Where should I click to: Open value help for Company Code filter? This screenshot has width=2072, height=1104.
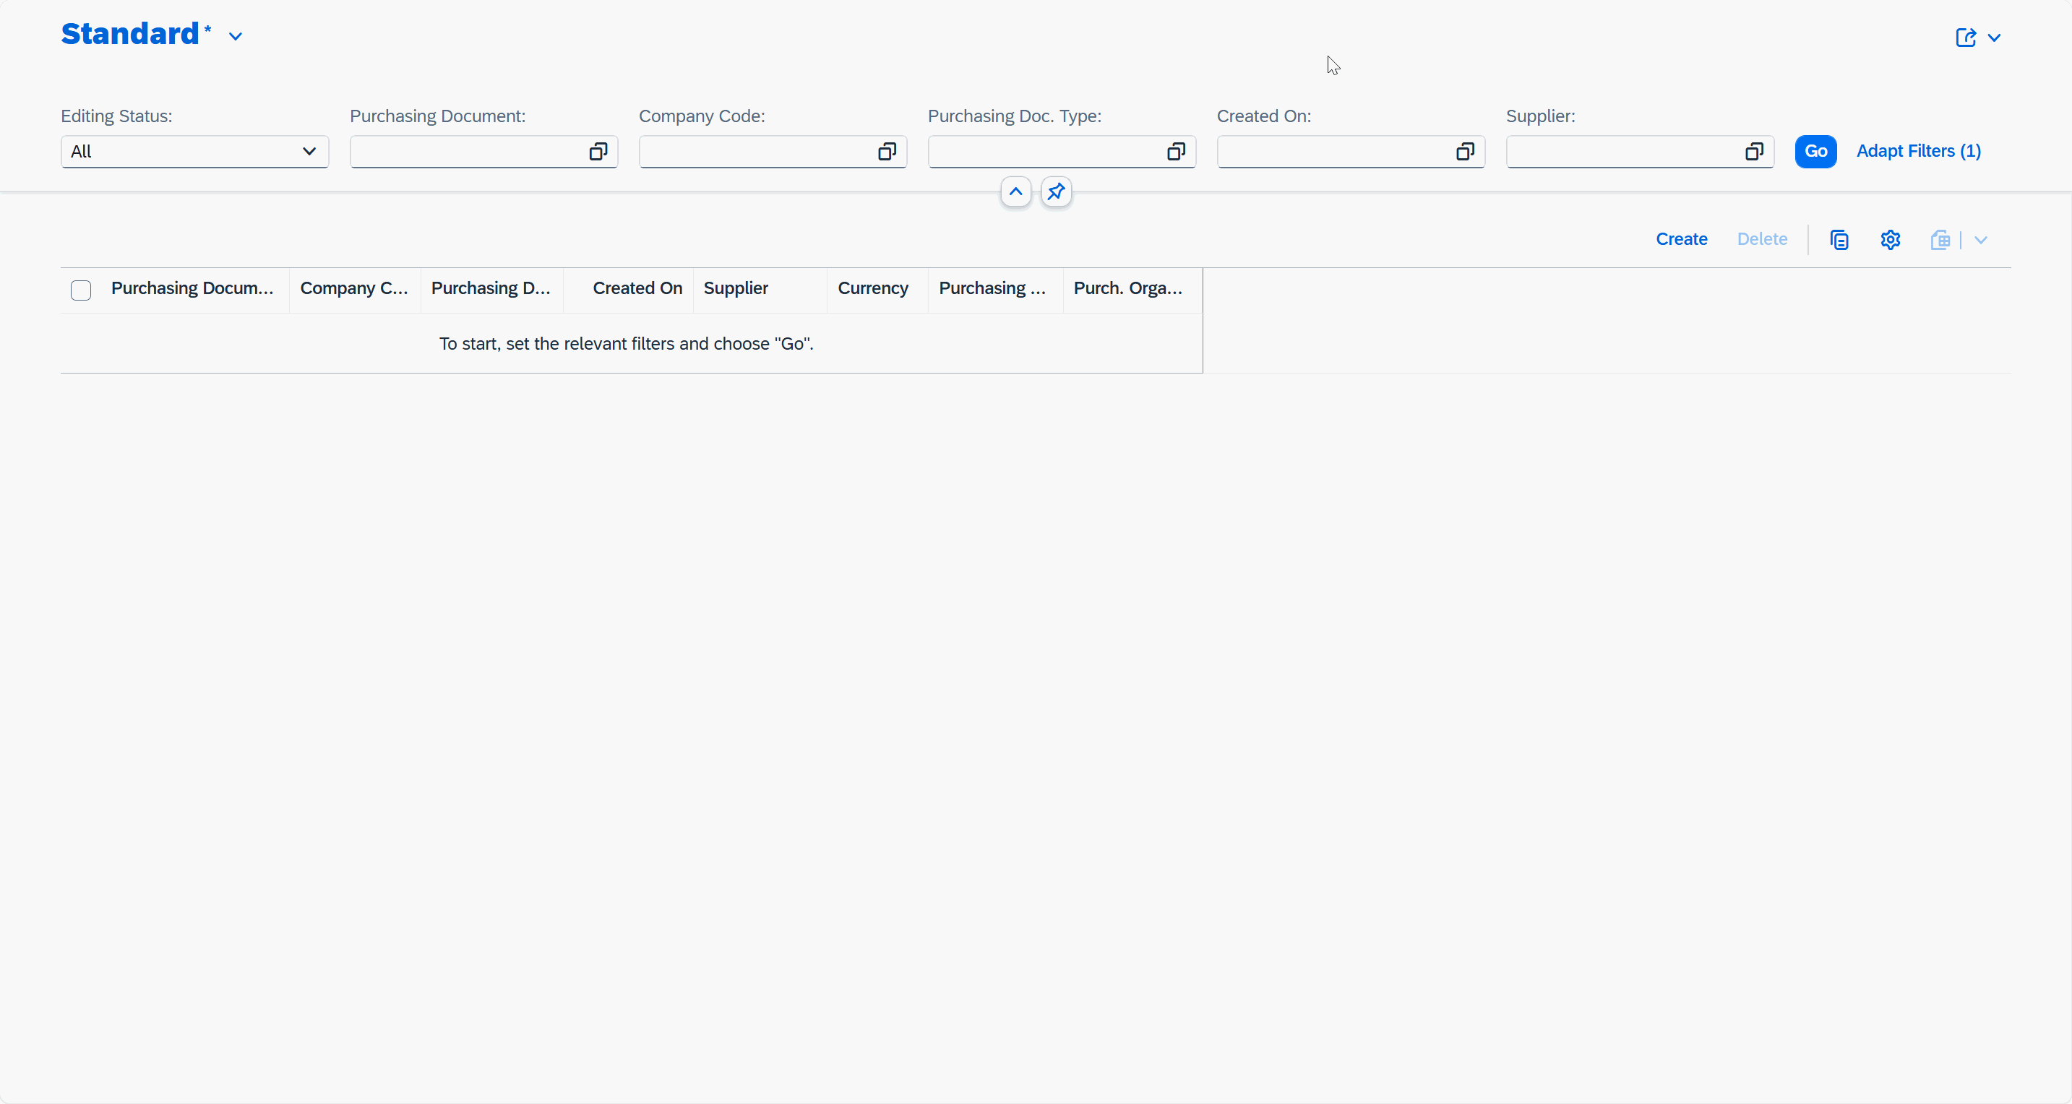(886, 152)
